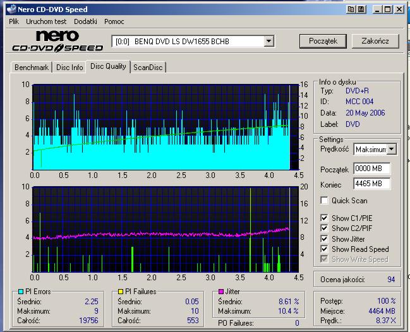Click the PI Failures Maksimum value 10
The height and width of the screenshot is (332, 410).
click(195, 311)
